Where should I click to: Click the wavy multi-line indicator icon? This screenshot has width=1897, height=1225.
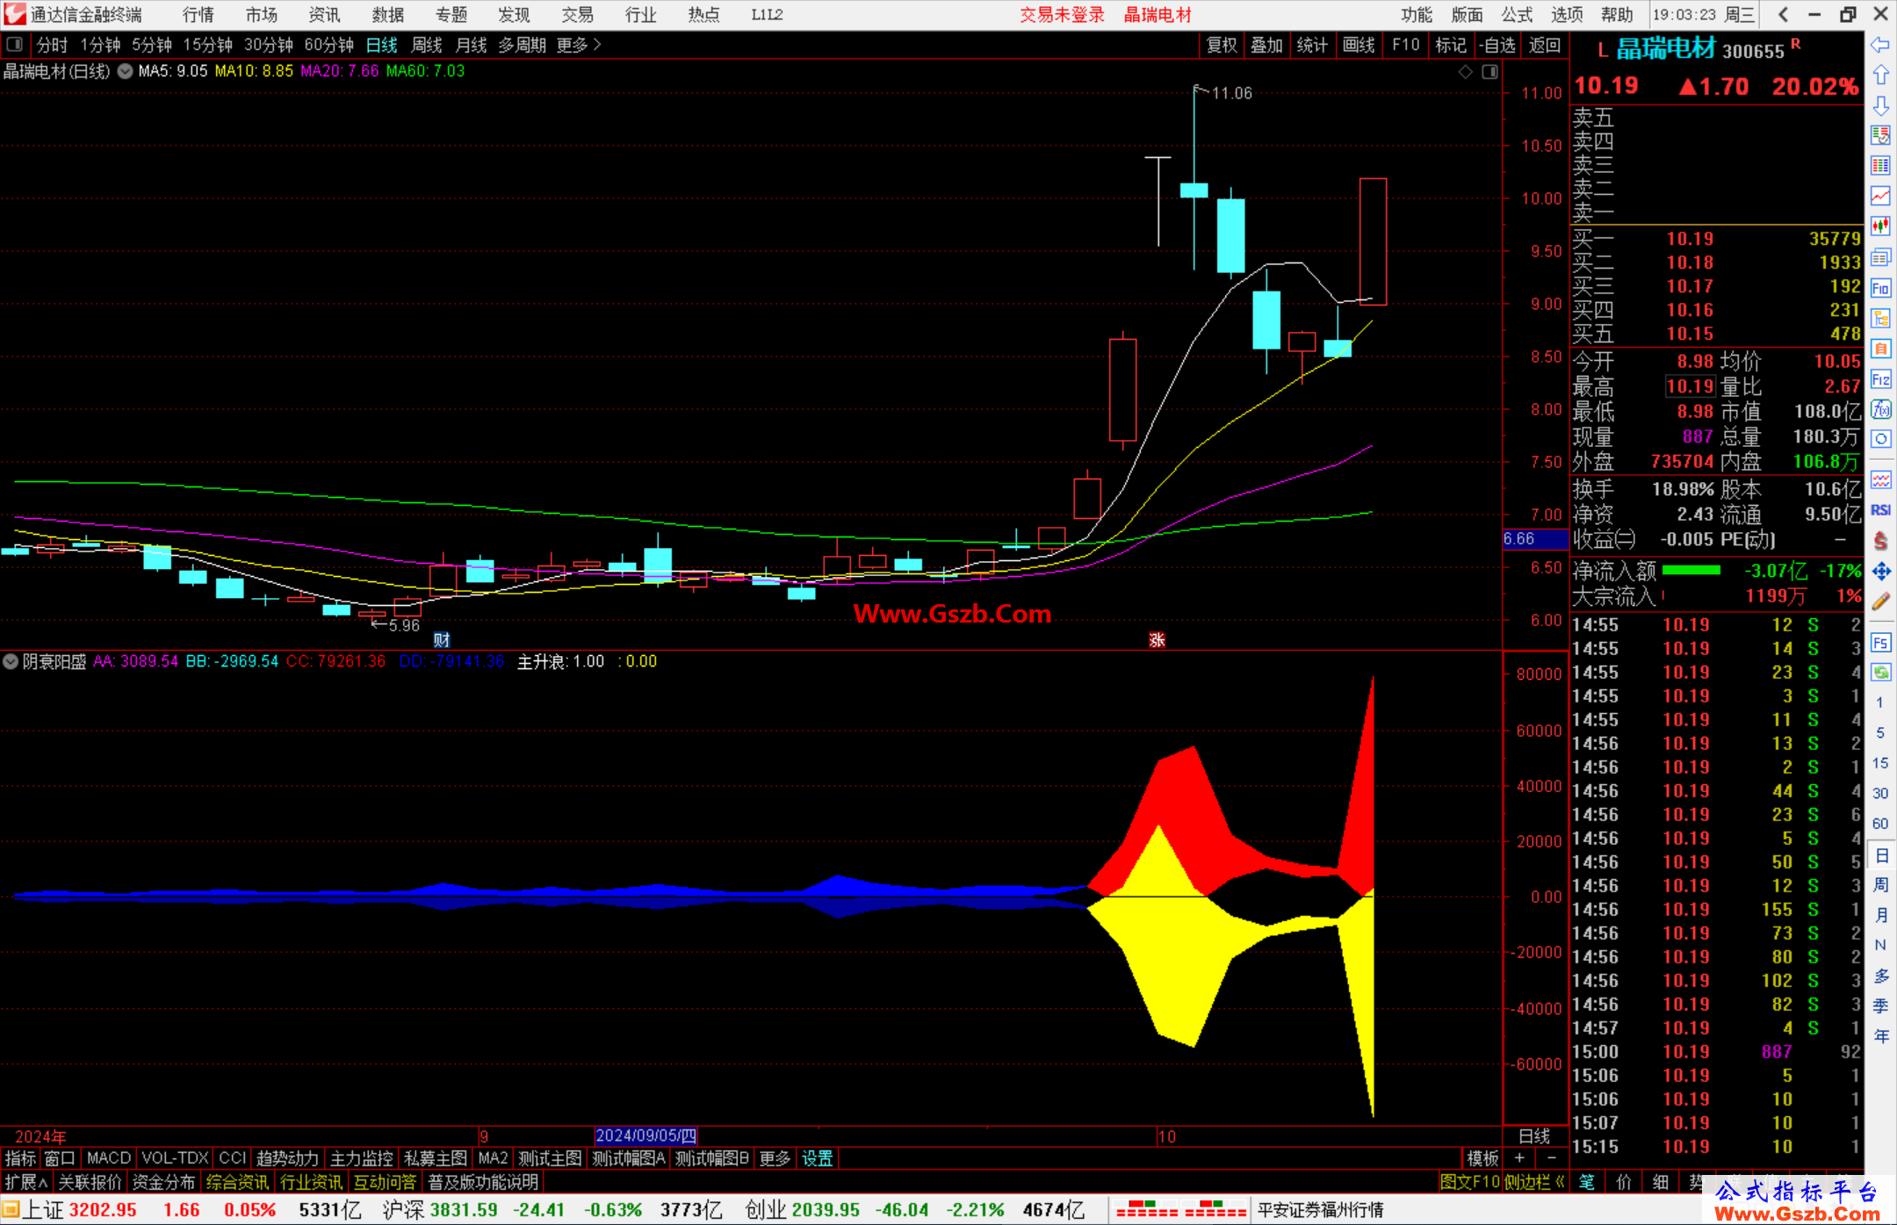(1880, 479)
